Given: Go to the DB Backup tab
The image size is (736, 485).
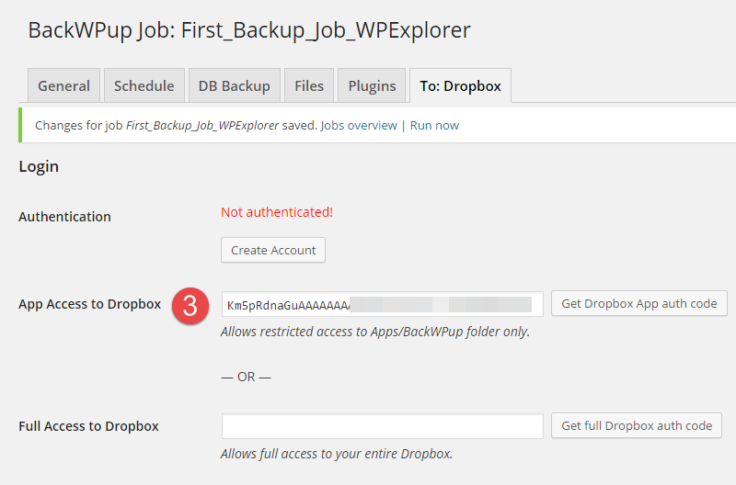Looking at the screenshot, I should tap(235, 86).
